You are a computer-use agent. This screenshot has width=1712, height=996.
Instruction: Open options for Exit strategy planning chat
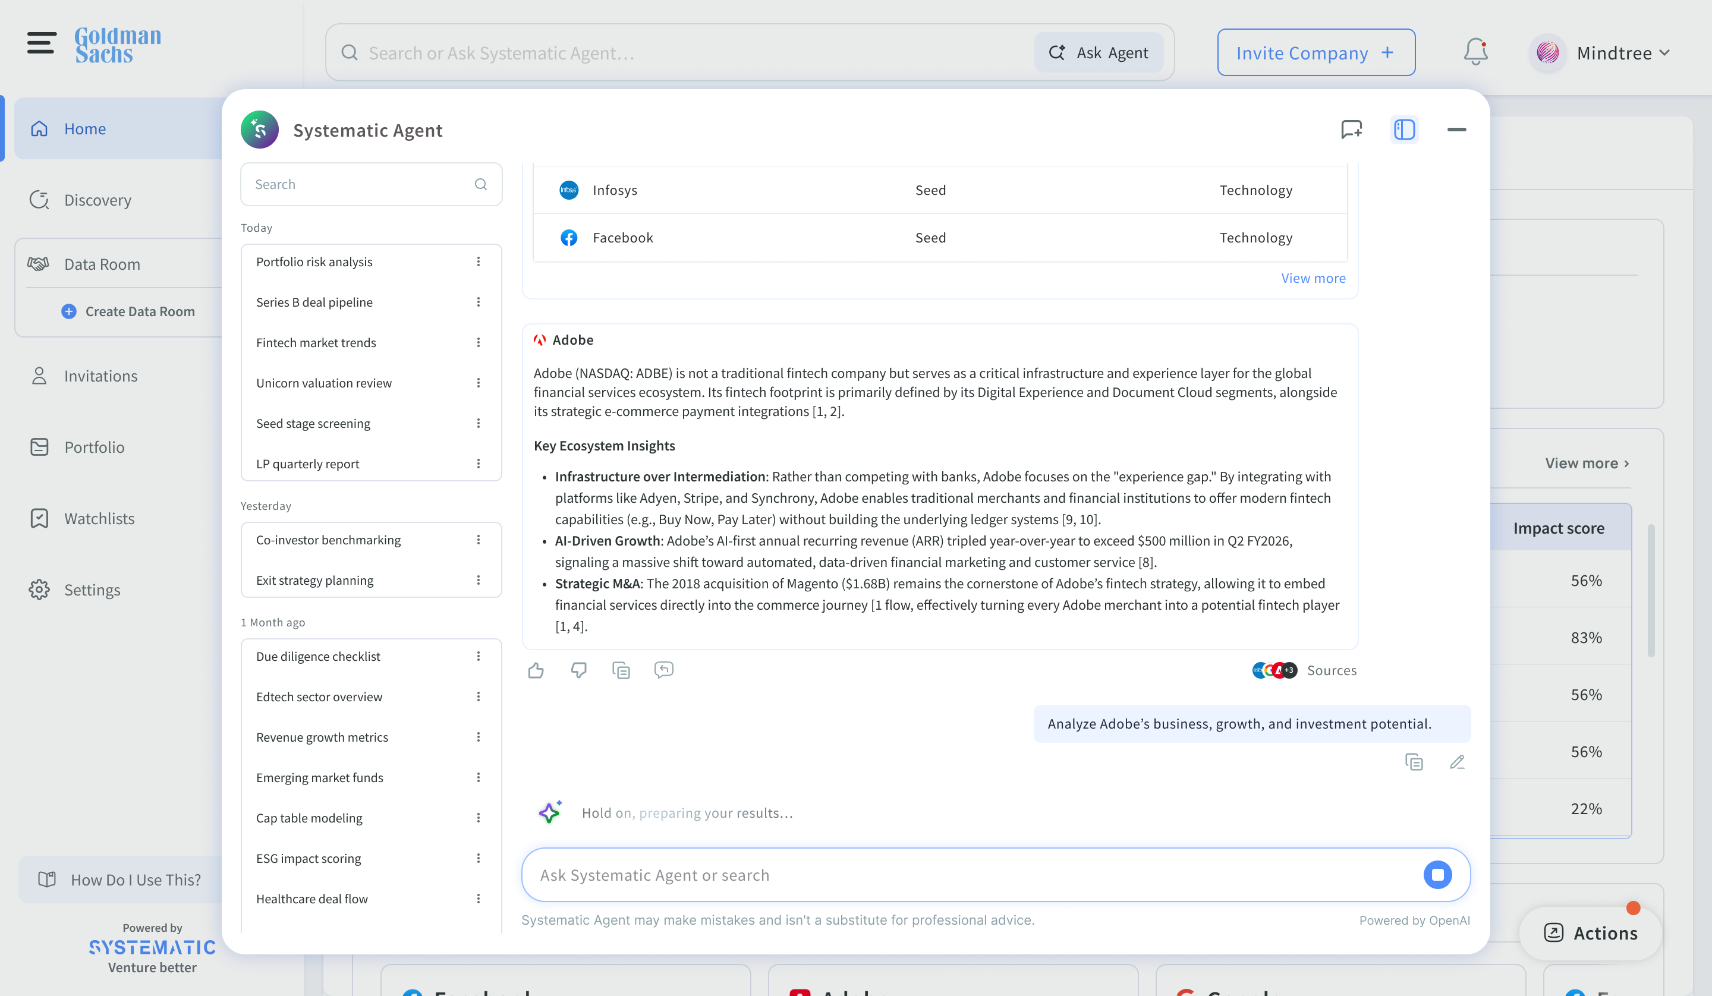pos(479,580)
